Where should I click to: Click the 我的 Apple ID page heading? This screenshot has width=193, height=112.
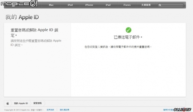pyautogui.click(x=22, y=17)
